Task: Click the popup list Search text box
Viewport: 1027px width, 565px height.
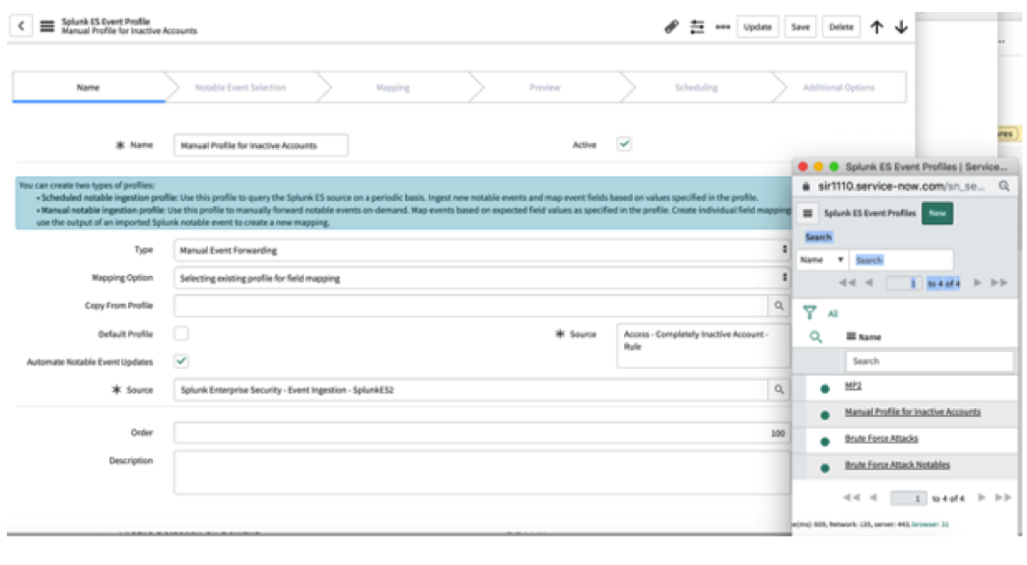Action: 901,259
